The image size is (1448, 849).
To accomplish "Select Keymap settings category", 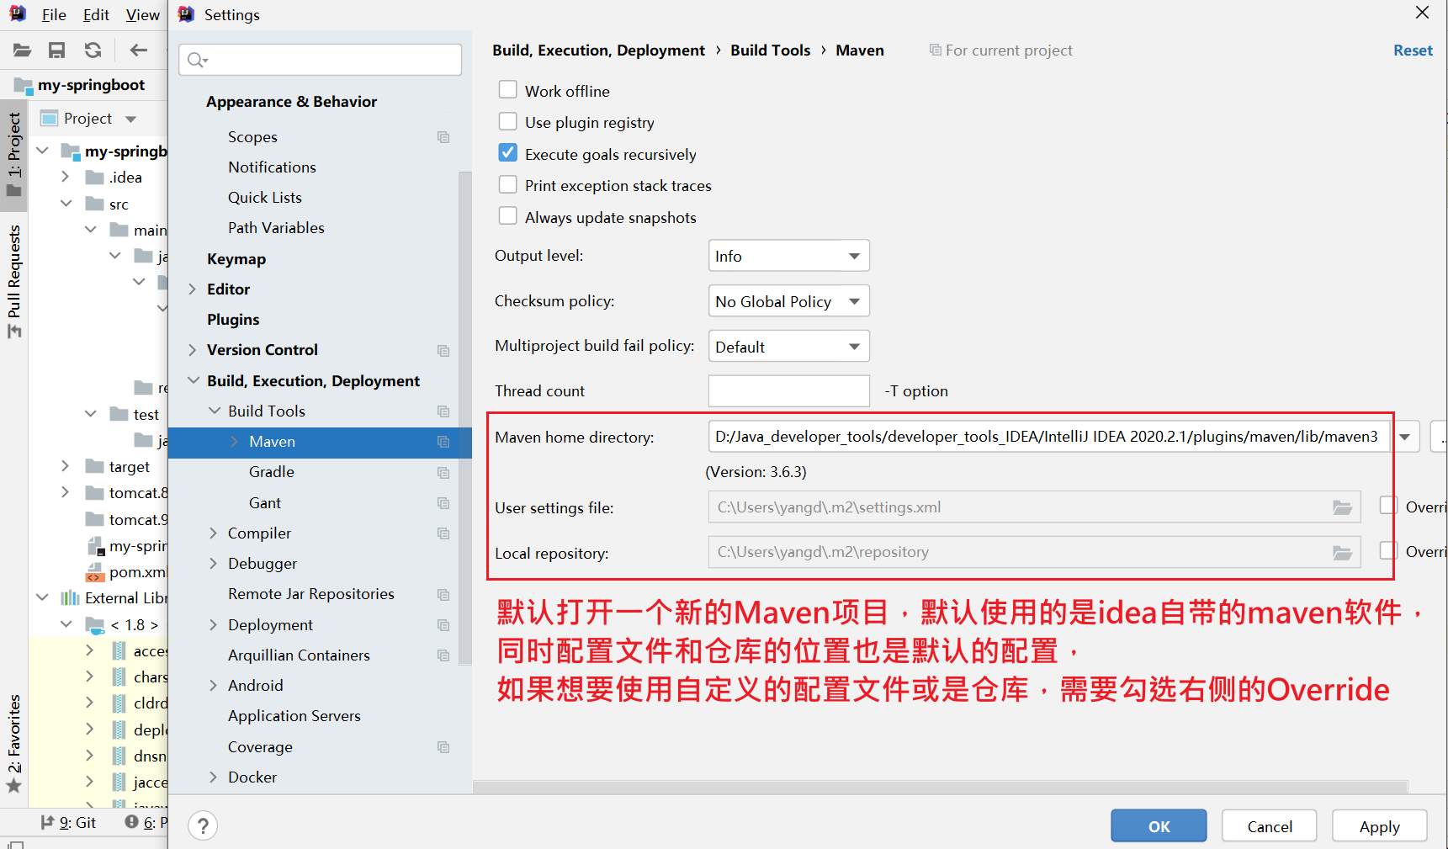I will pyautogui.click(x=236, y=259).
